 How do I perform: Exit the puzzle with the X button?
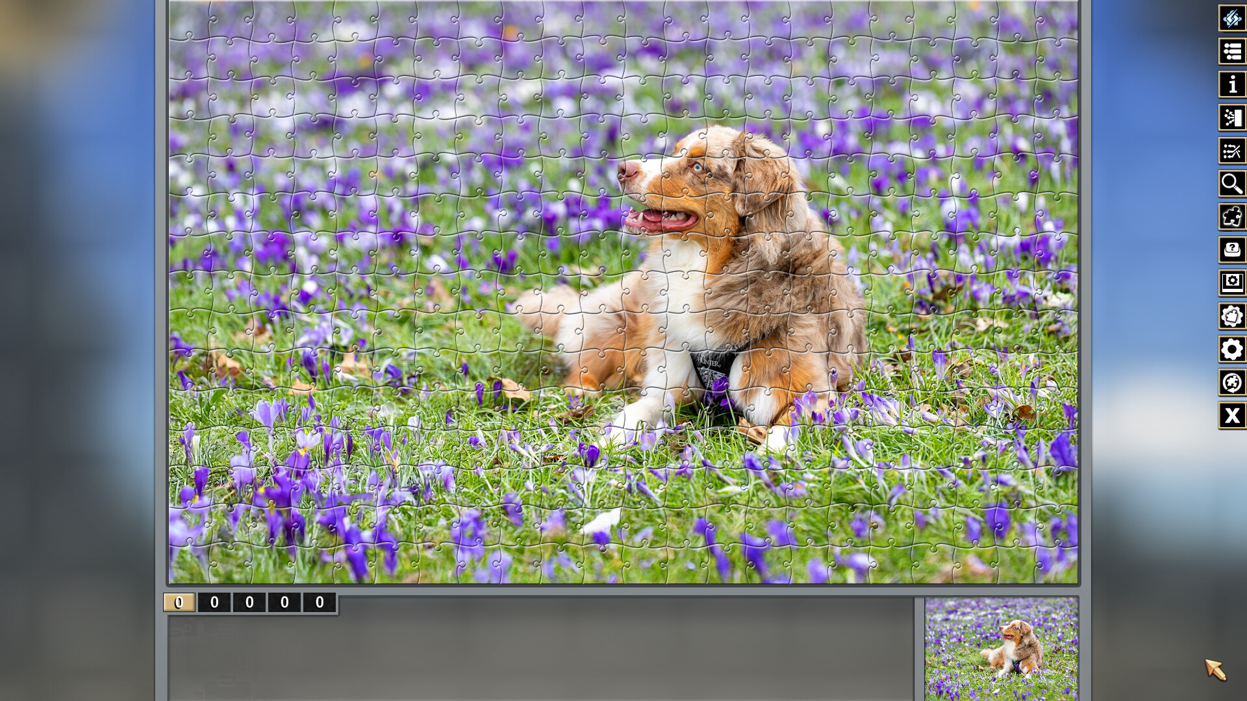pyautogui.click(x=1231, y=415)
